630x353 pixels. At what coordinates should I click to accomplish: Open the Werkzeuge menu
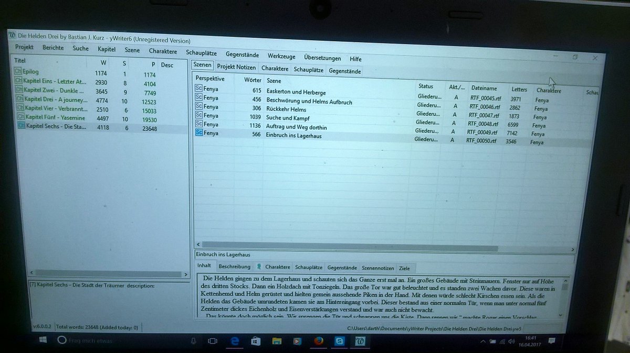281,56
